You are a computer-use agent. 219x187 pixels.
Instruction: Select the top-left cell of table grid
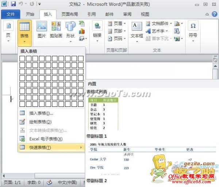tap(22, 59)
